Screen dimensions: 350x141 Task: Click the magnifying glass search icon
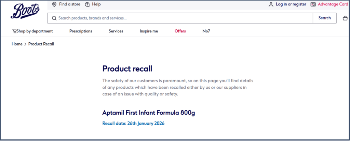click(x=54, y=18)
